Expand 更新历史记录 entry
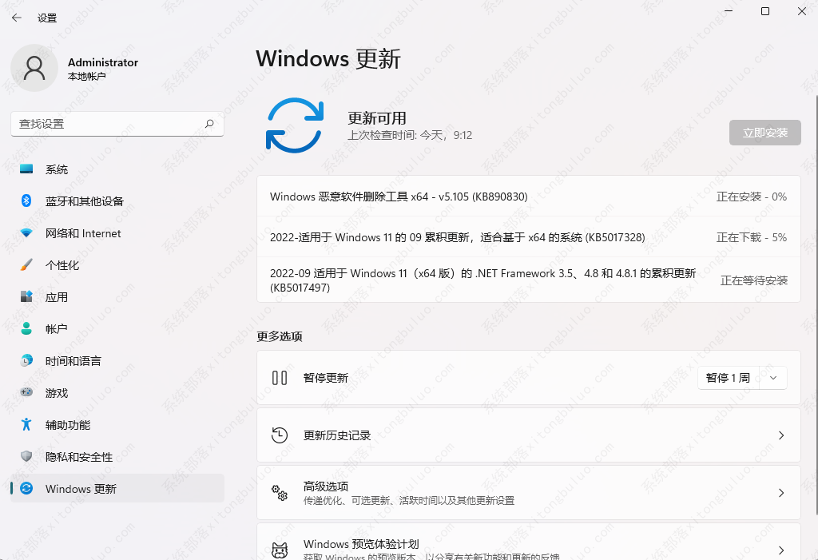The height and width of the screenshot is (560, 818). click(780, 435)
